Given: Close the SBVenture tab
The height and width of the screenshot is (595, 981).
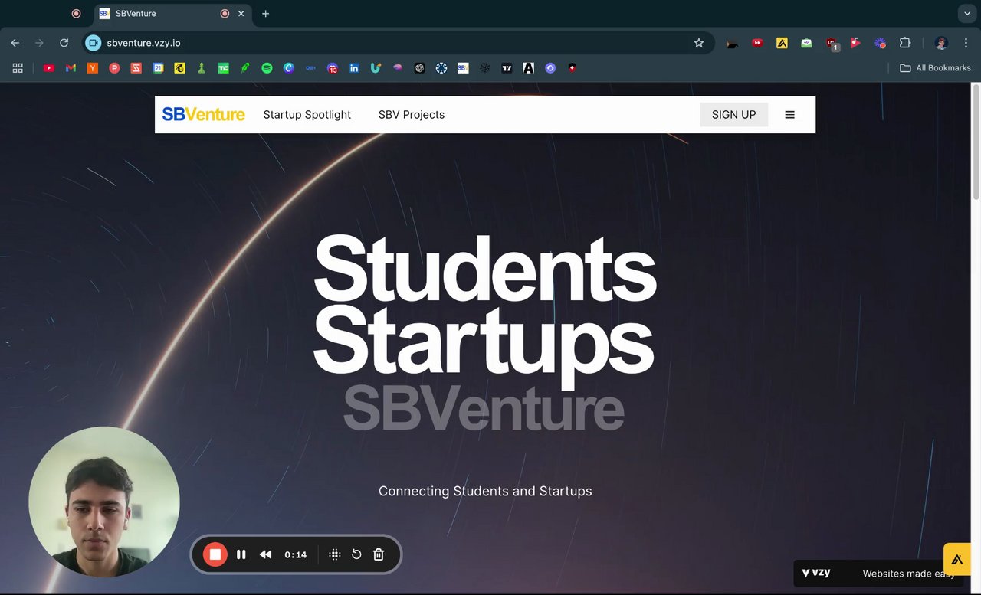Looking at the screenshot, I should (x=241, y=14).
